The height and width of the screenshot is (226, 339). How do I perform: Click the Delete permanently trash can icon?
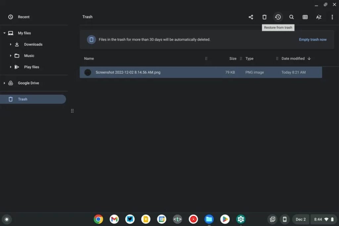click(x=265, y=17)
